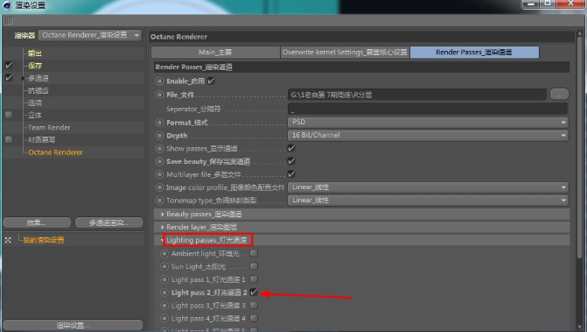Image resolution: width=587 pixels, height=332 pixels.
Task: Click the Enable parameter circle button
Action: tap(160, 81)
